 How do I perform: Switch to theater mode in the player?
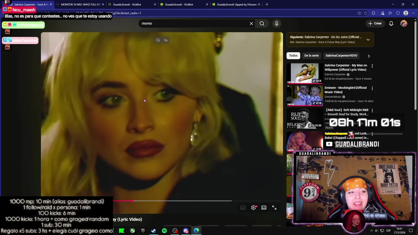[264, 208]
